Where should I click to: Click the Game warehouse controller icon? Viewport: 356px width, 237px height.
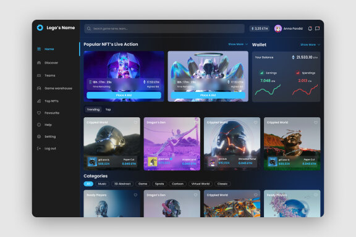point(39,88)
